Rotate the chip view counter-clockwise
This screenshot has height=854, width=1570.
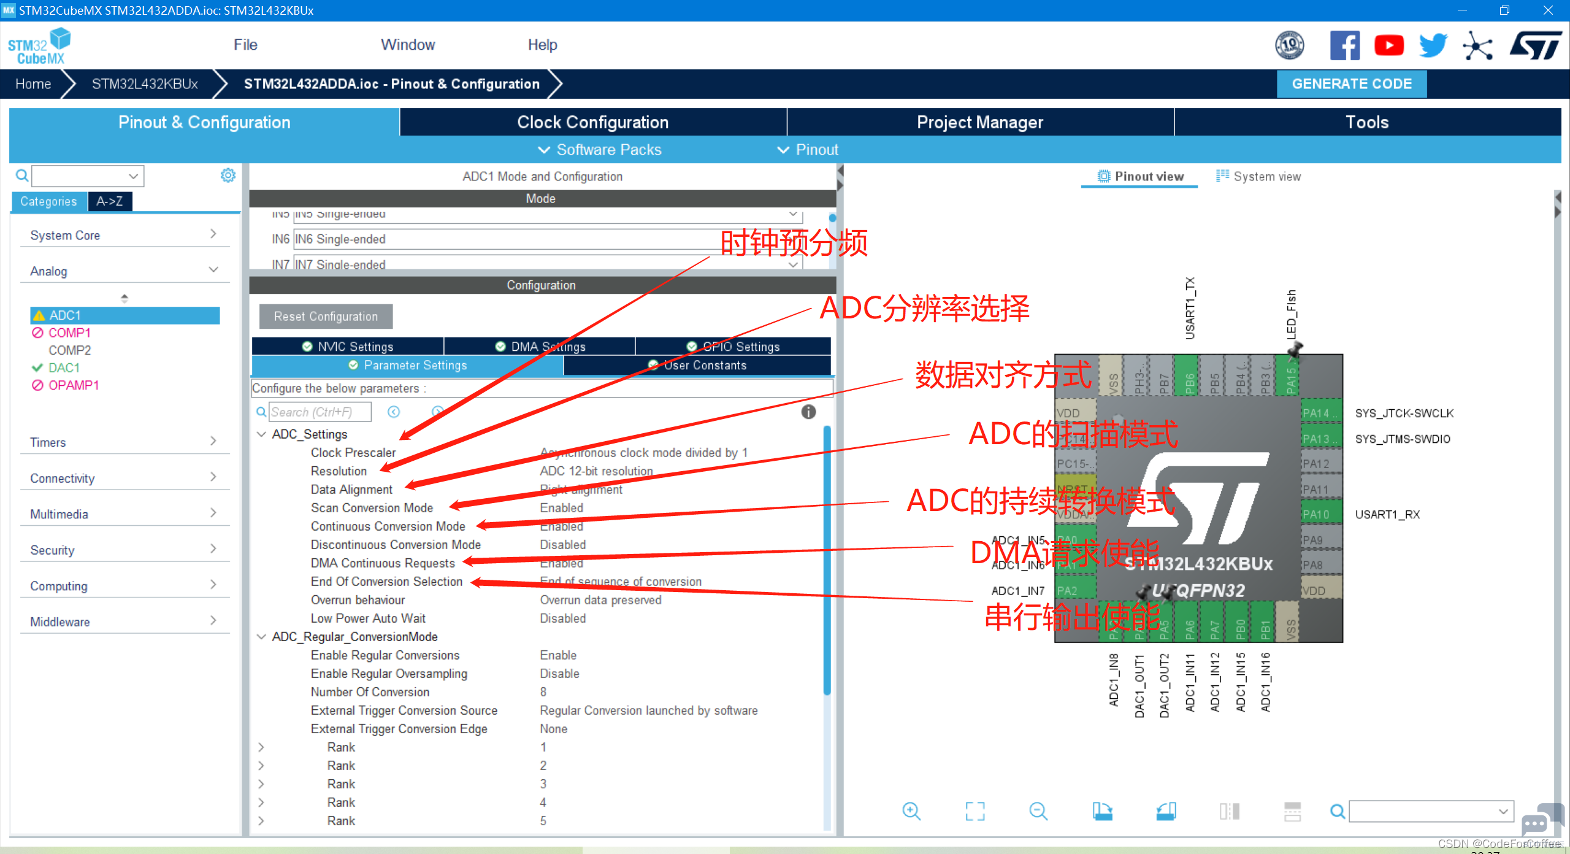click(x=1166, y=812)
